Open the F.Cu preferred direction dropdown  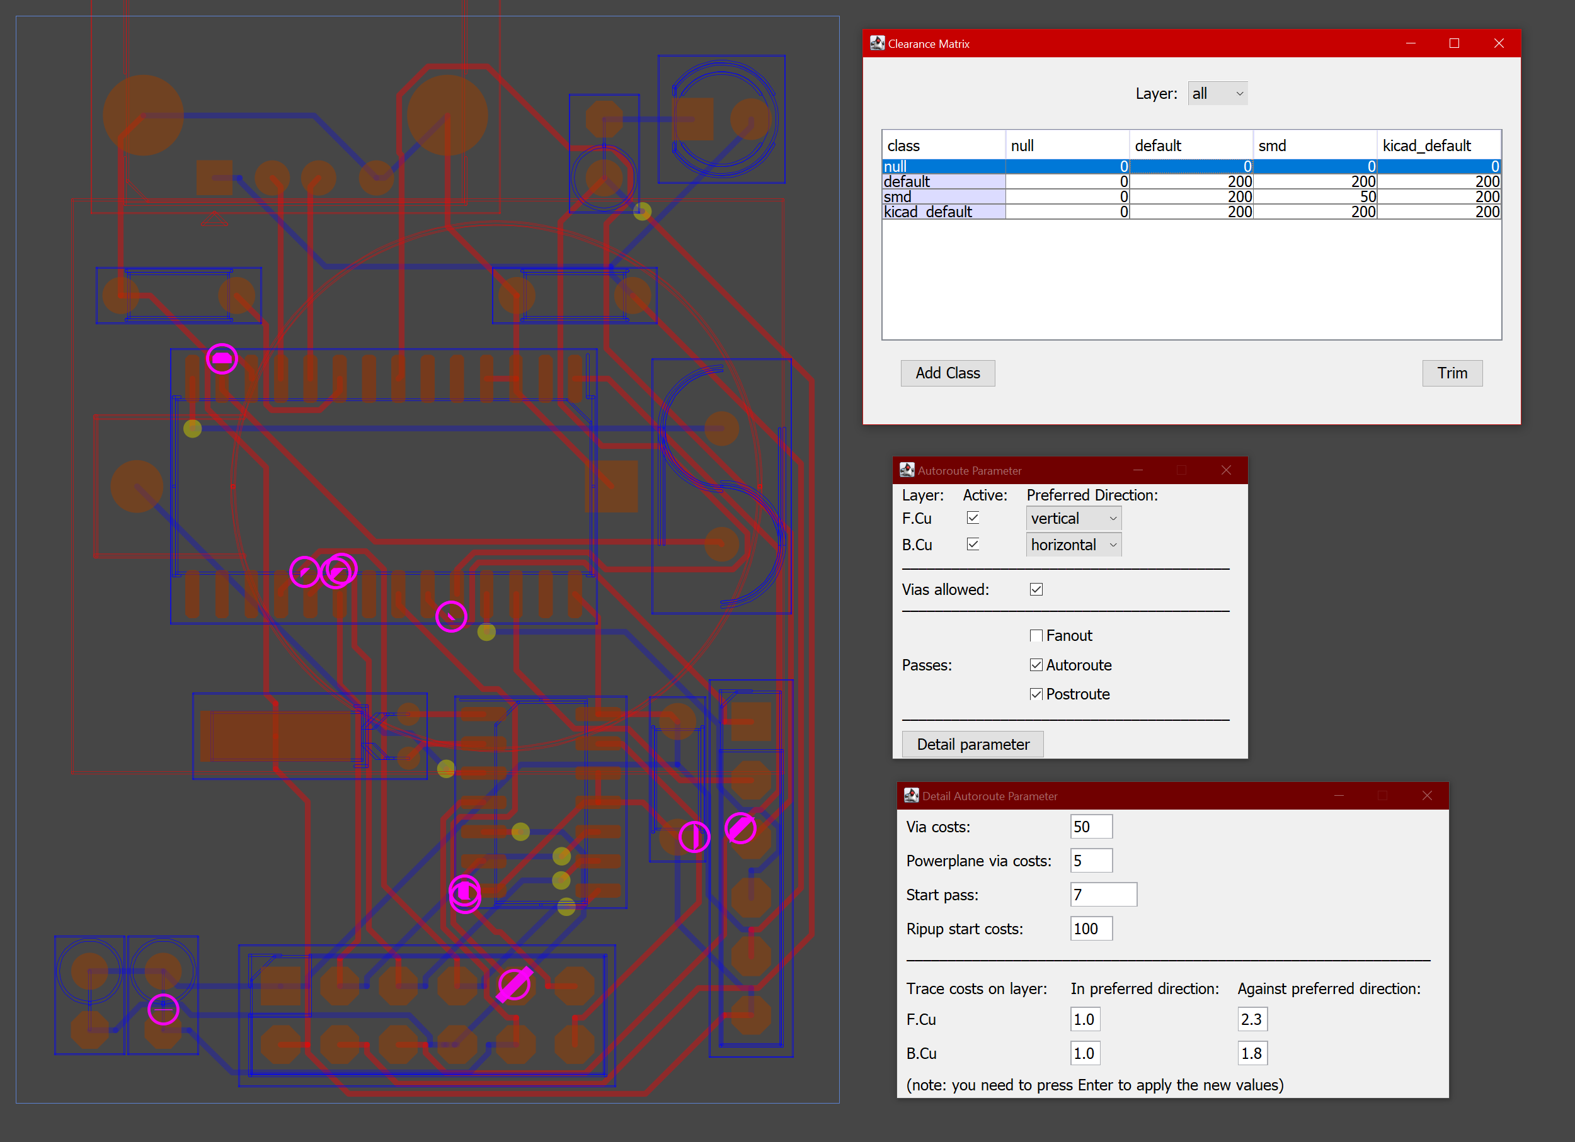[1073, 517]
